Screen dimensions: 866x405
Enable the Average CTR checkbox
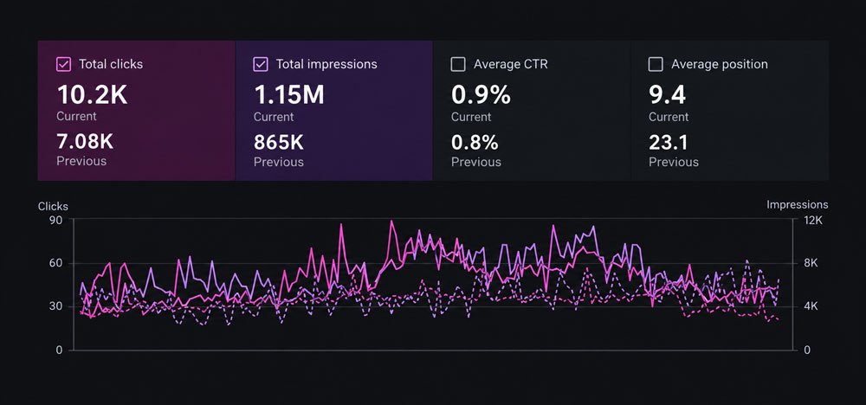[x=458, y=65]
